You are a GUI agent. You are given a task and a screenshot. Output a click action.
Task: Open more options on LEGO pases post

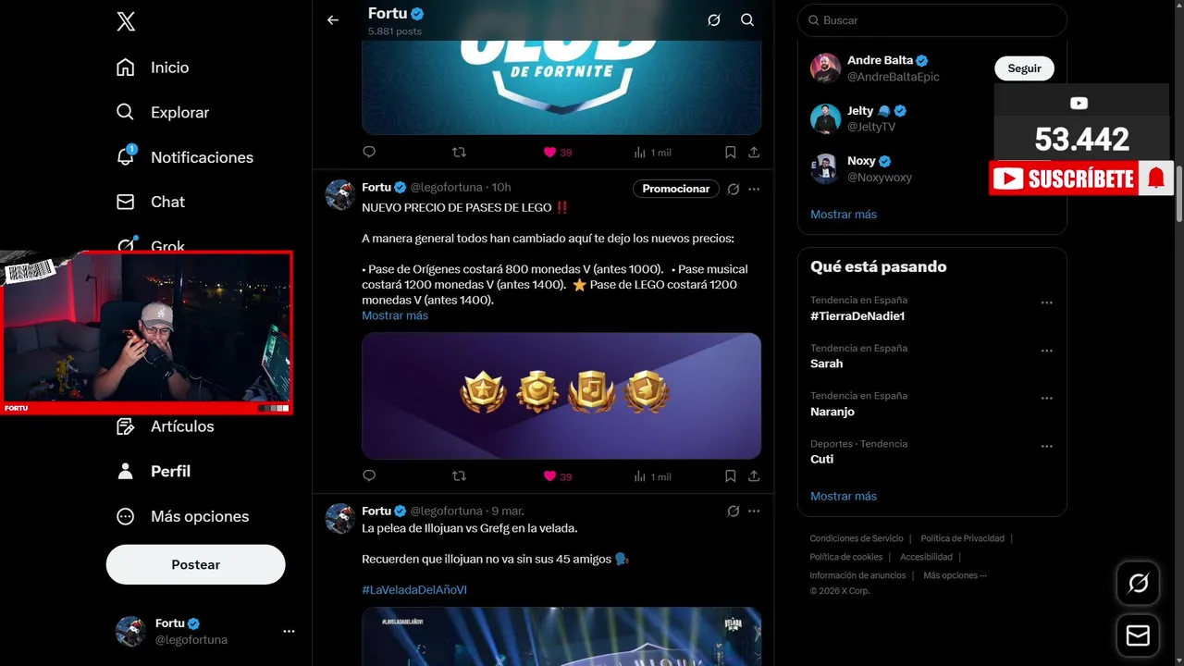pos(754,189)
